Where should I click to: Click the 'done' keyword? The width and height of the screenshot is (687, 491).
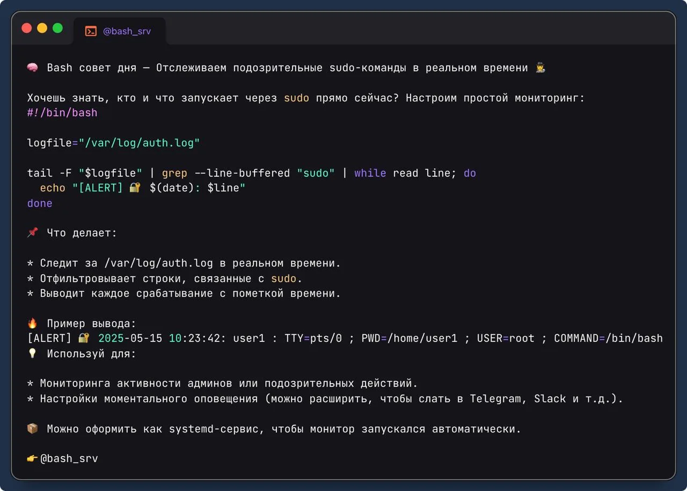click(x=40, y=203)
